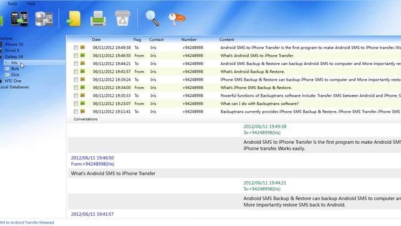Sort by the Flag column header

(x=137, y=40)
